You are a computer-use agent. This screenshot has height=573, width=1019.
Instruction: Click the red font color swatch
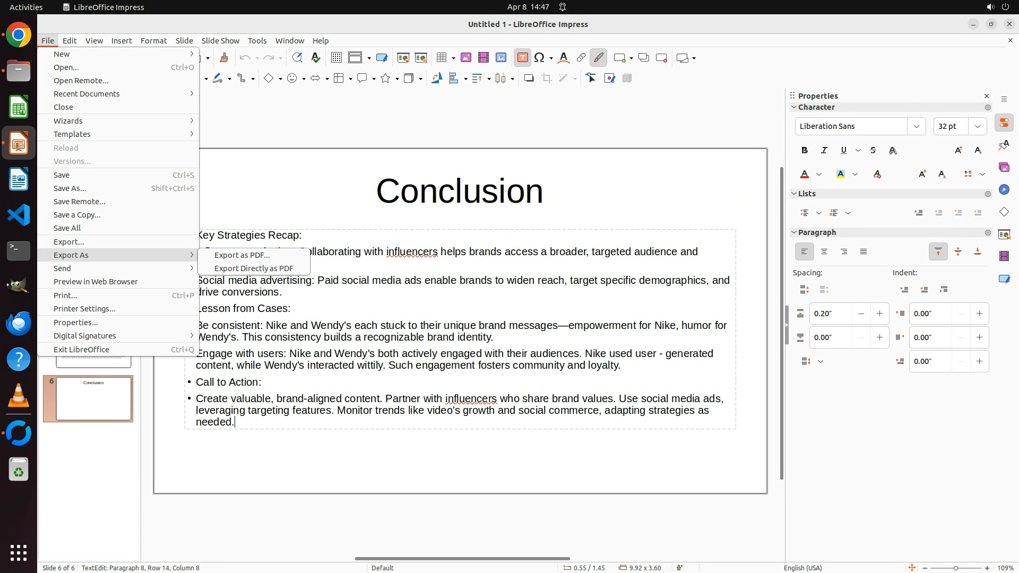tap(805, 175)
